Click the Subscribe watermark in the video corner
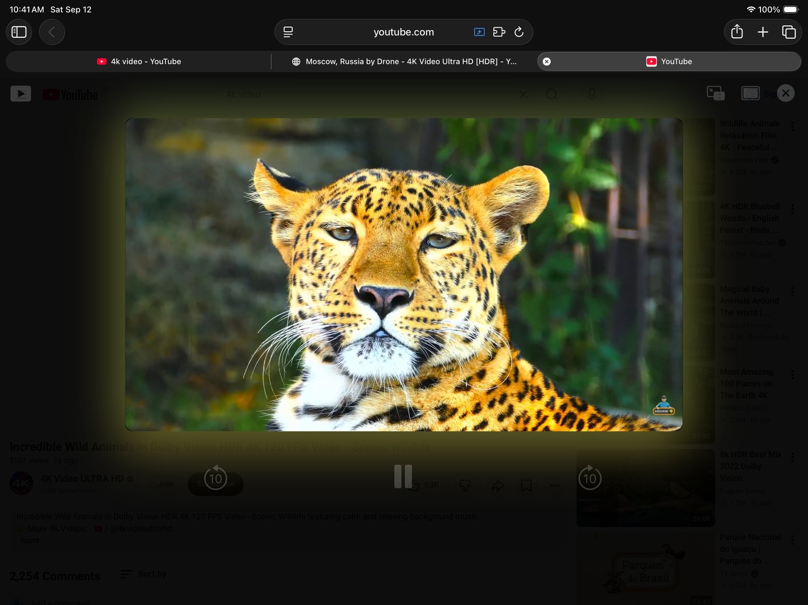 (x=664, y=406)
